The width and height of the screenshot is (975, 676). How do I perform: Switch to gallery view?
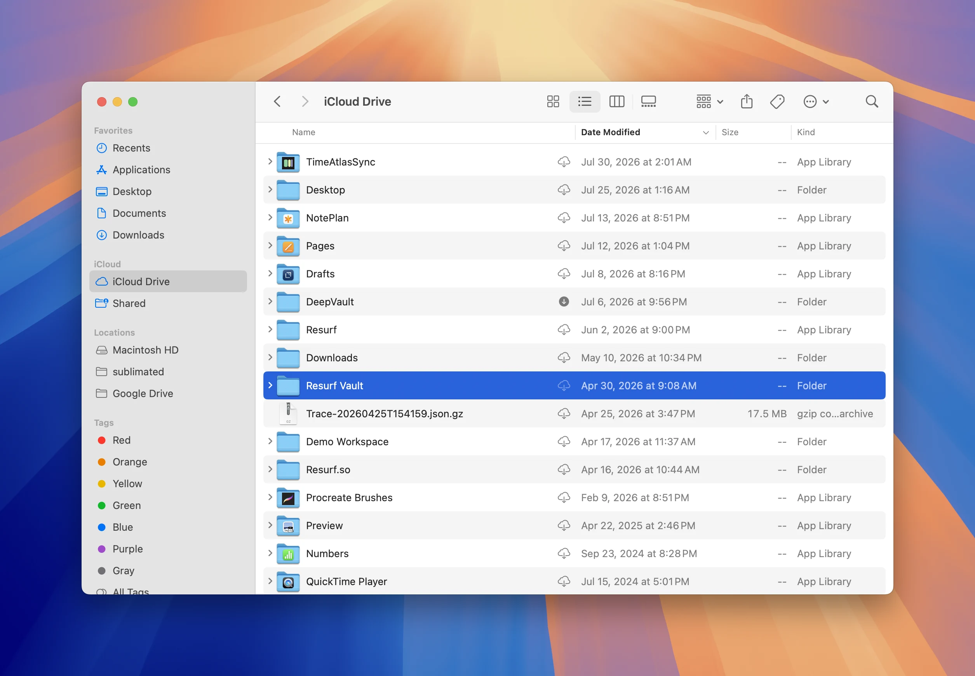pos(648,102)
